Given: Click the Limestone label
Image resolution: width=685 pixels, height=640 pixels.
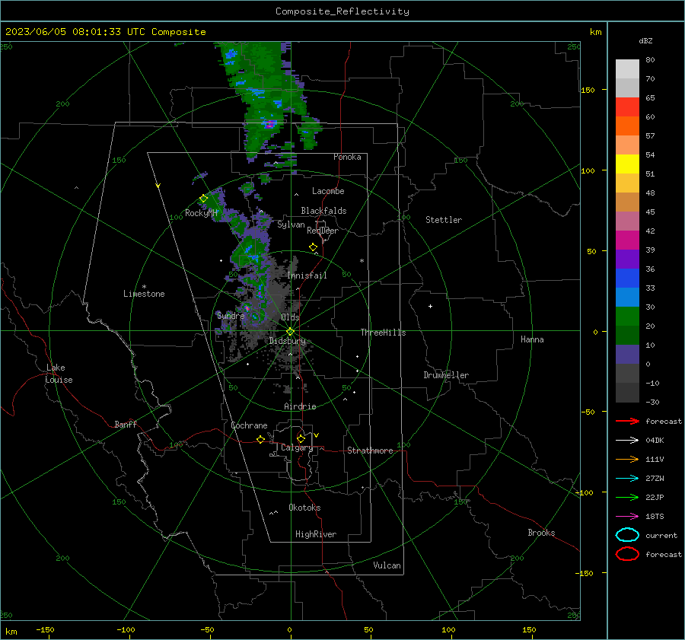Looking at the screenshot, I should tap(144, 294).
